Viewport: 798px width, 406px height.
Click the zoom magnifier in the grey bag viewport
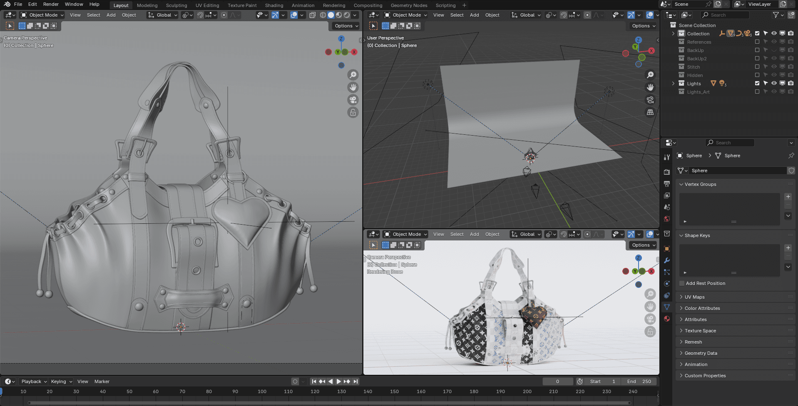pos(353,75)
